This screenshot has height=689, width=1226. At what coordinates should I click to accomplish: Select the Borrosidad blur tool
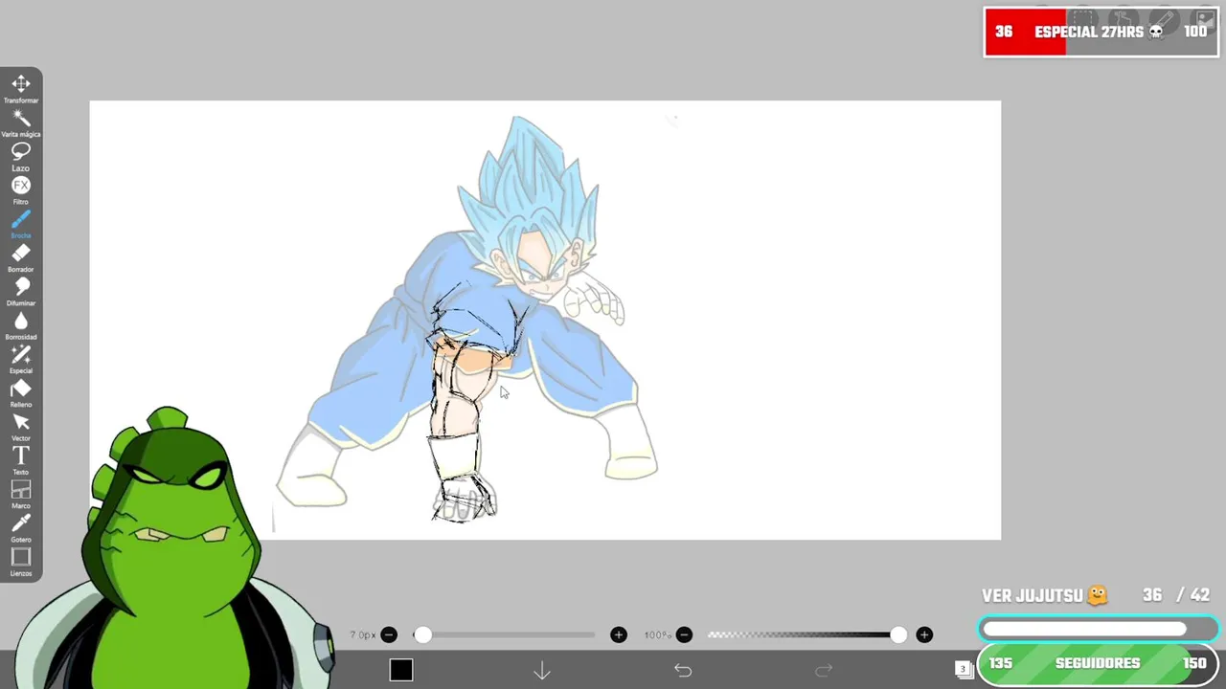tap(21, 325)
